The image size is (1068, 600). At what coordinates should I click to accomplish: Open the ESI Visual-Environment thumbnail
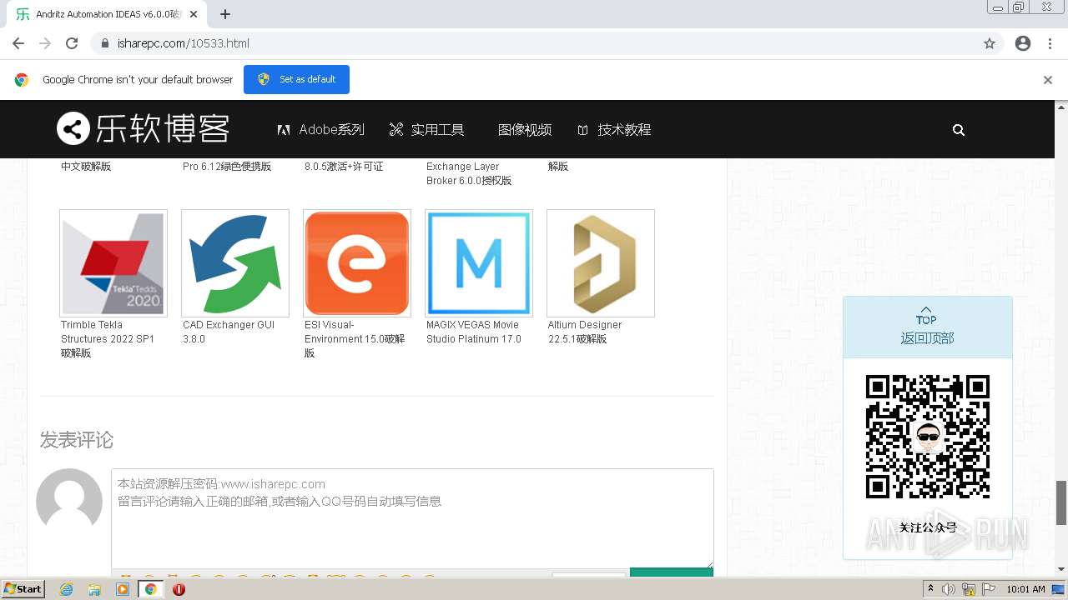[x=357, y=263]
